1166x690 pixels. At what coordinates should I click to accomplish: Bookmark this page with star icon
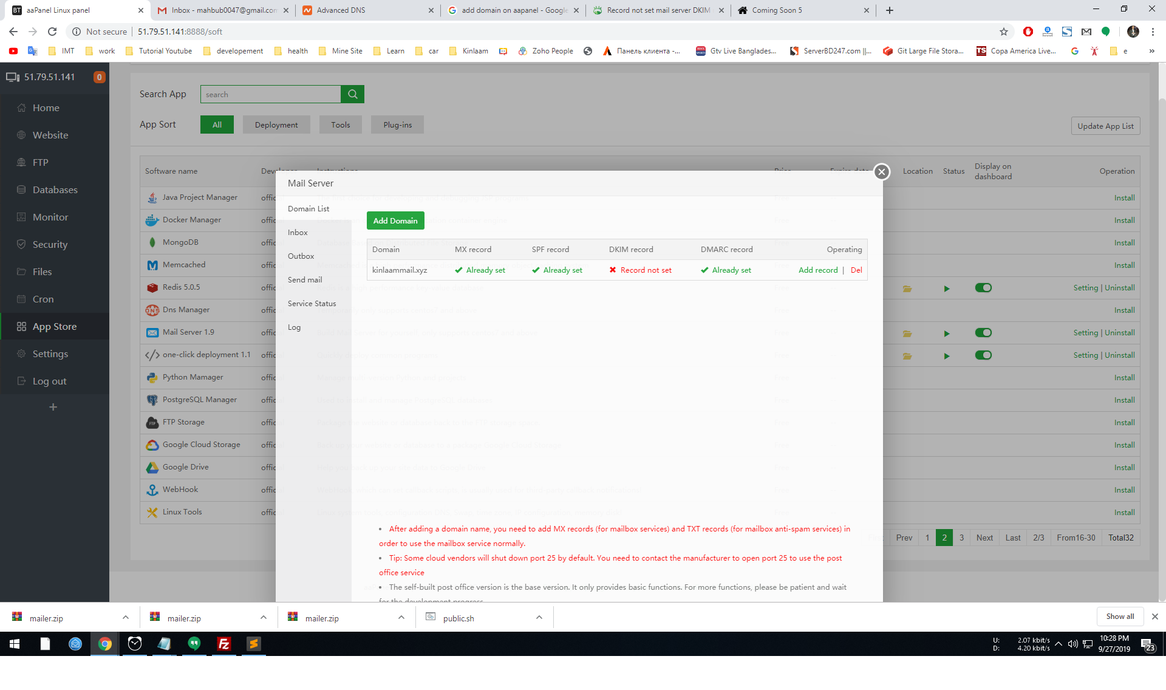(1004, 32)
